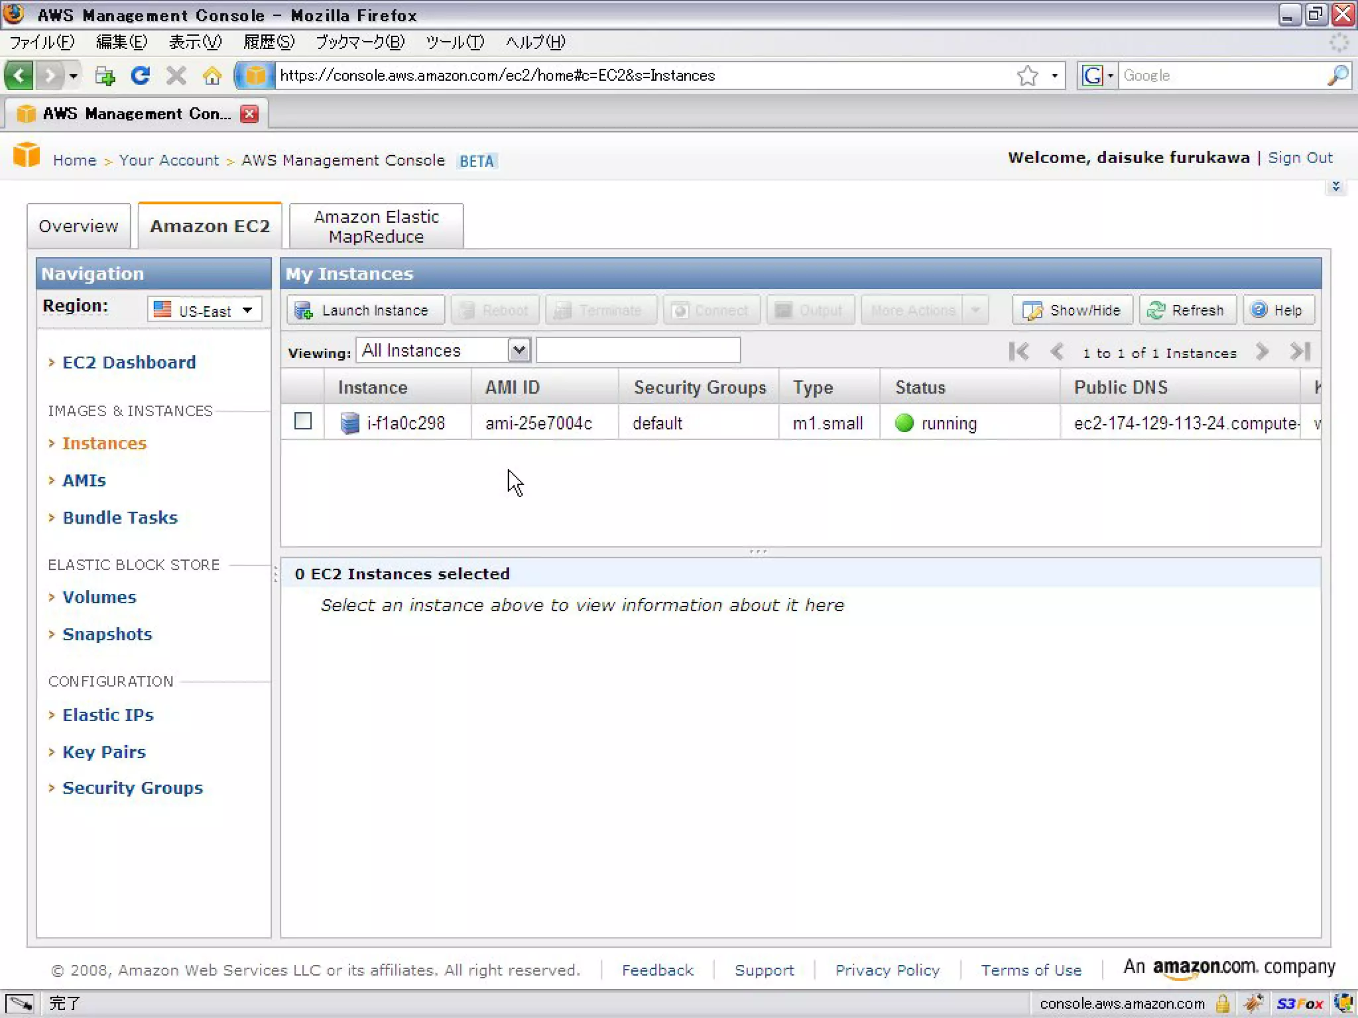Click the search magnifier icon
1358x1018 pixels.
(1338, 76)
